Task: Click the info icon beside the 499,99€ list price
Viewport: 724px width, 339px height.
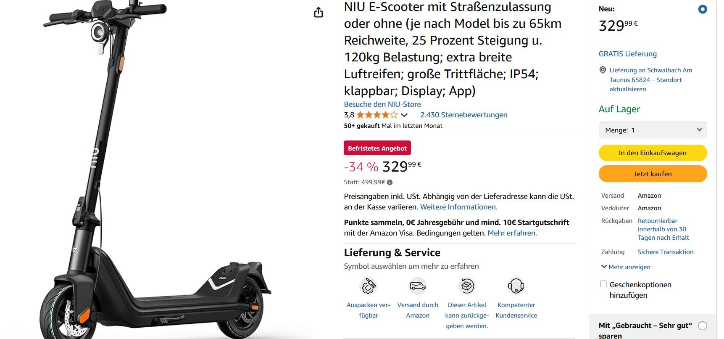Action: coord(390,183)
